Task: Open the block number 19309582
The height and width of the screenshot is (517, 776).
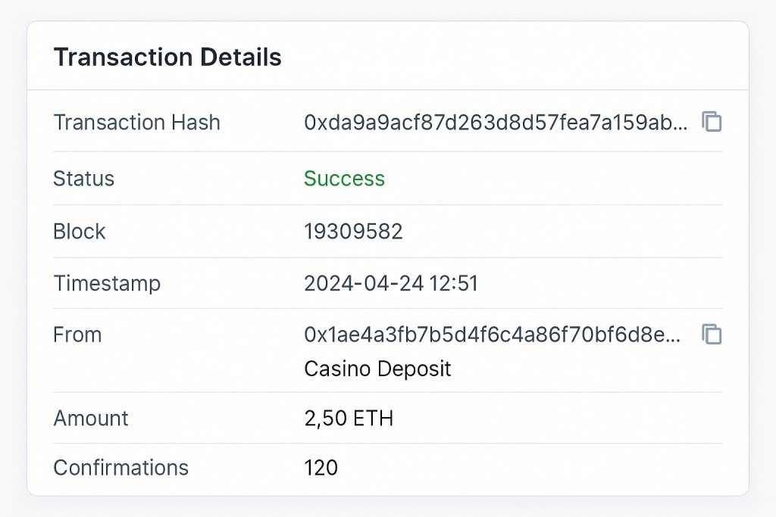Action: (353, 232)
